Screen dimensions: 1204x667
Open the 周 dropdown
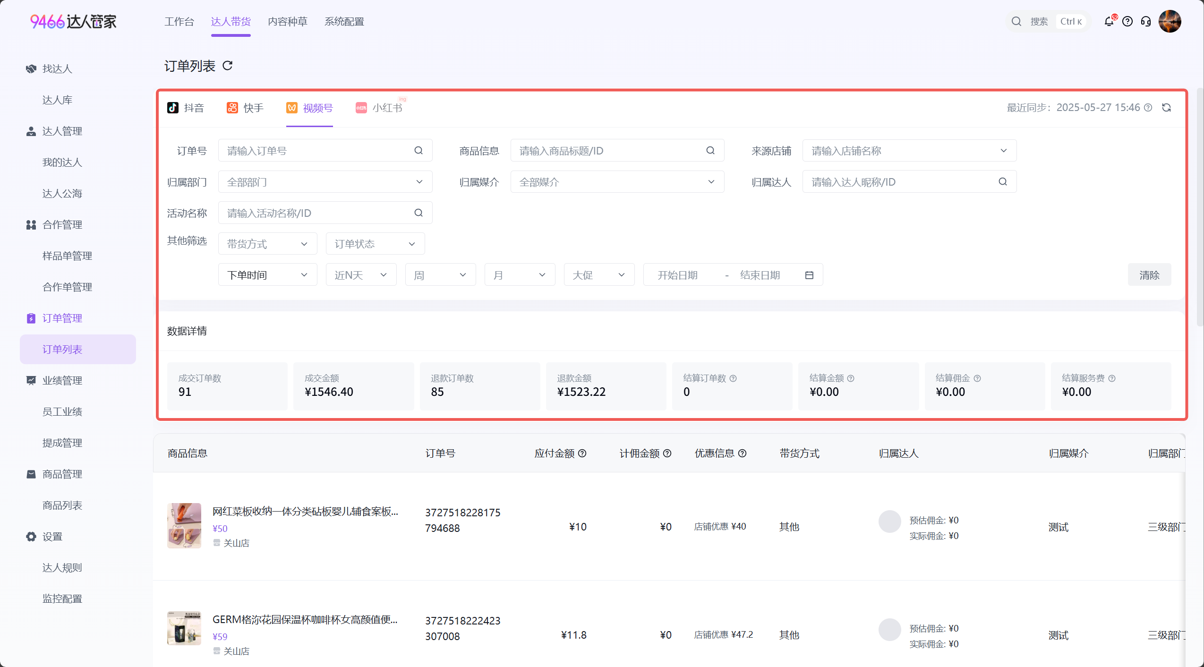click(440, 275)
